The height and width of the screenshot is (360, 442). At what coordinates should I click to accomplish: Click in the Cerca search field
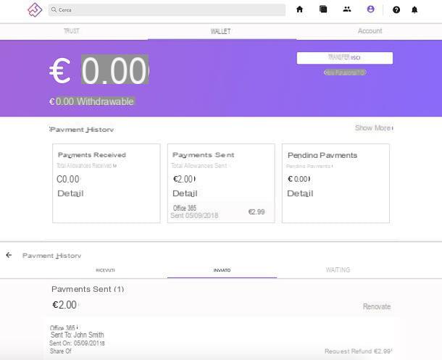(167, 10)
